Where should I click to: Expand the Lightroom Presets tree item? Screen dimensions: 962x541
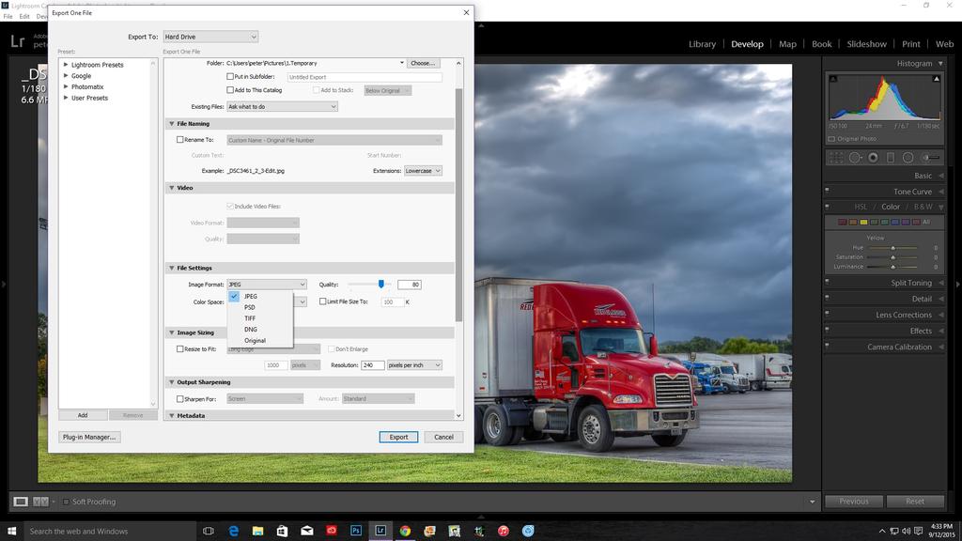(66, 65)
